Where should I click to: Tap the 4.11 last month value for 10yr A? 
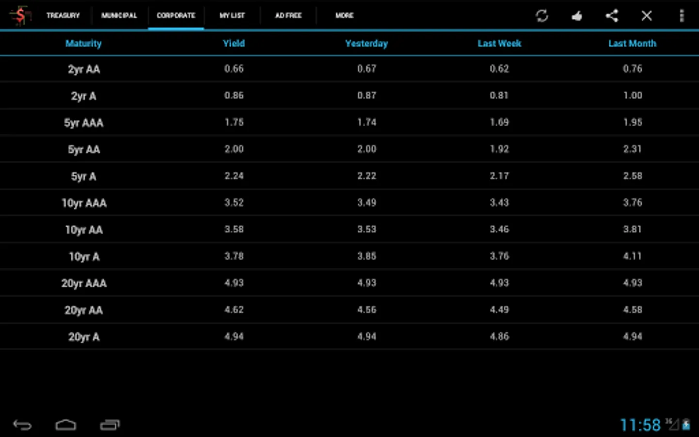(x=632, y=256)
